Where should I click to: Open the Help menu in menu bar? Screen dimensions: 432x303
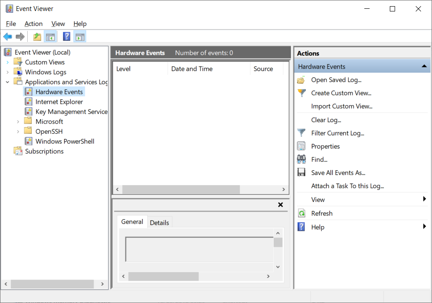pos(80,24)
